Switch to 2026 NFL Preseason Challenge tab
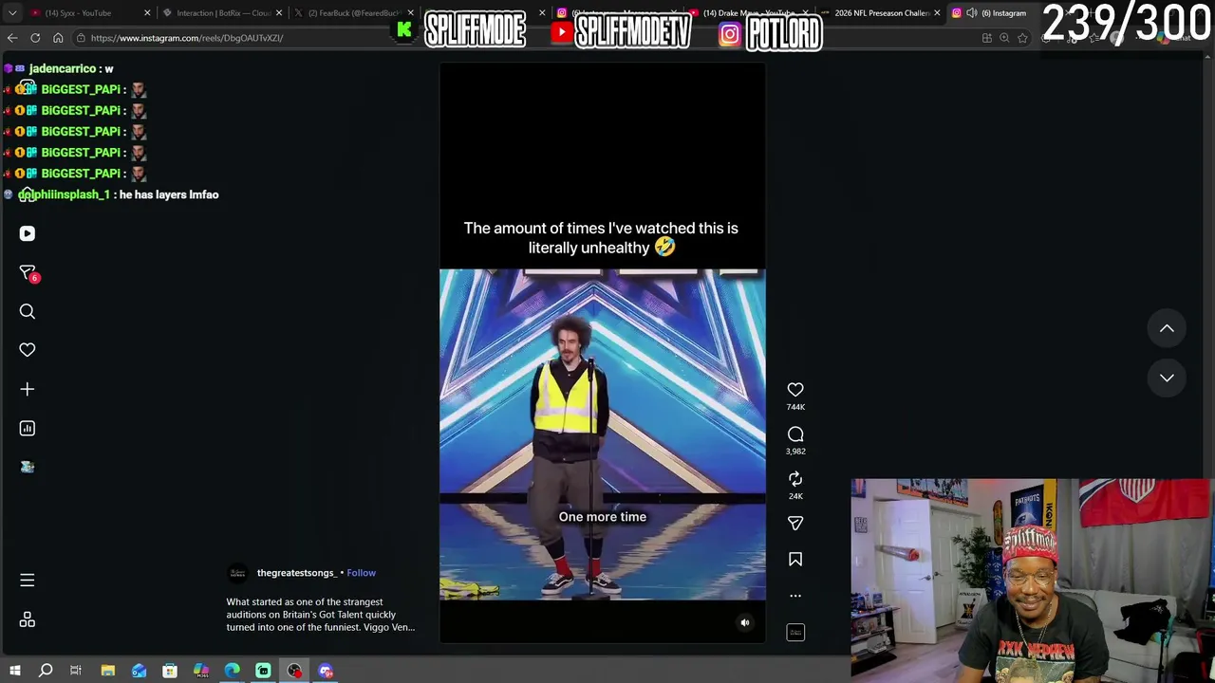Image resolution: width=1215 pixels, height=683 pixels. [x=881, y=13]
